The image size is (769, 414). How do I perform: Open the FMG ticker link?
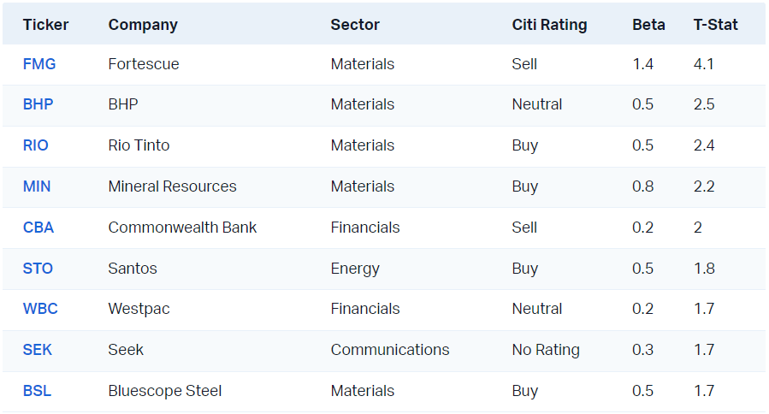(38, 64)
